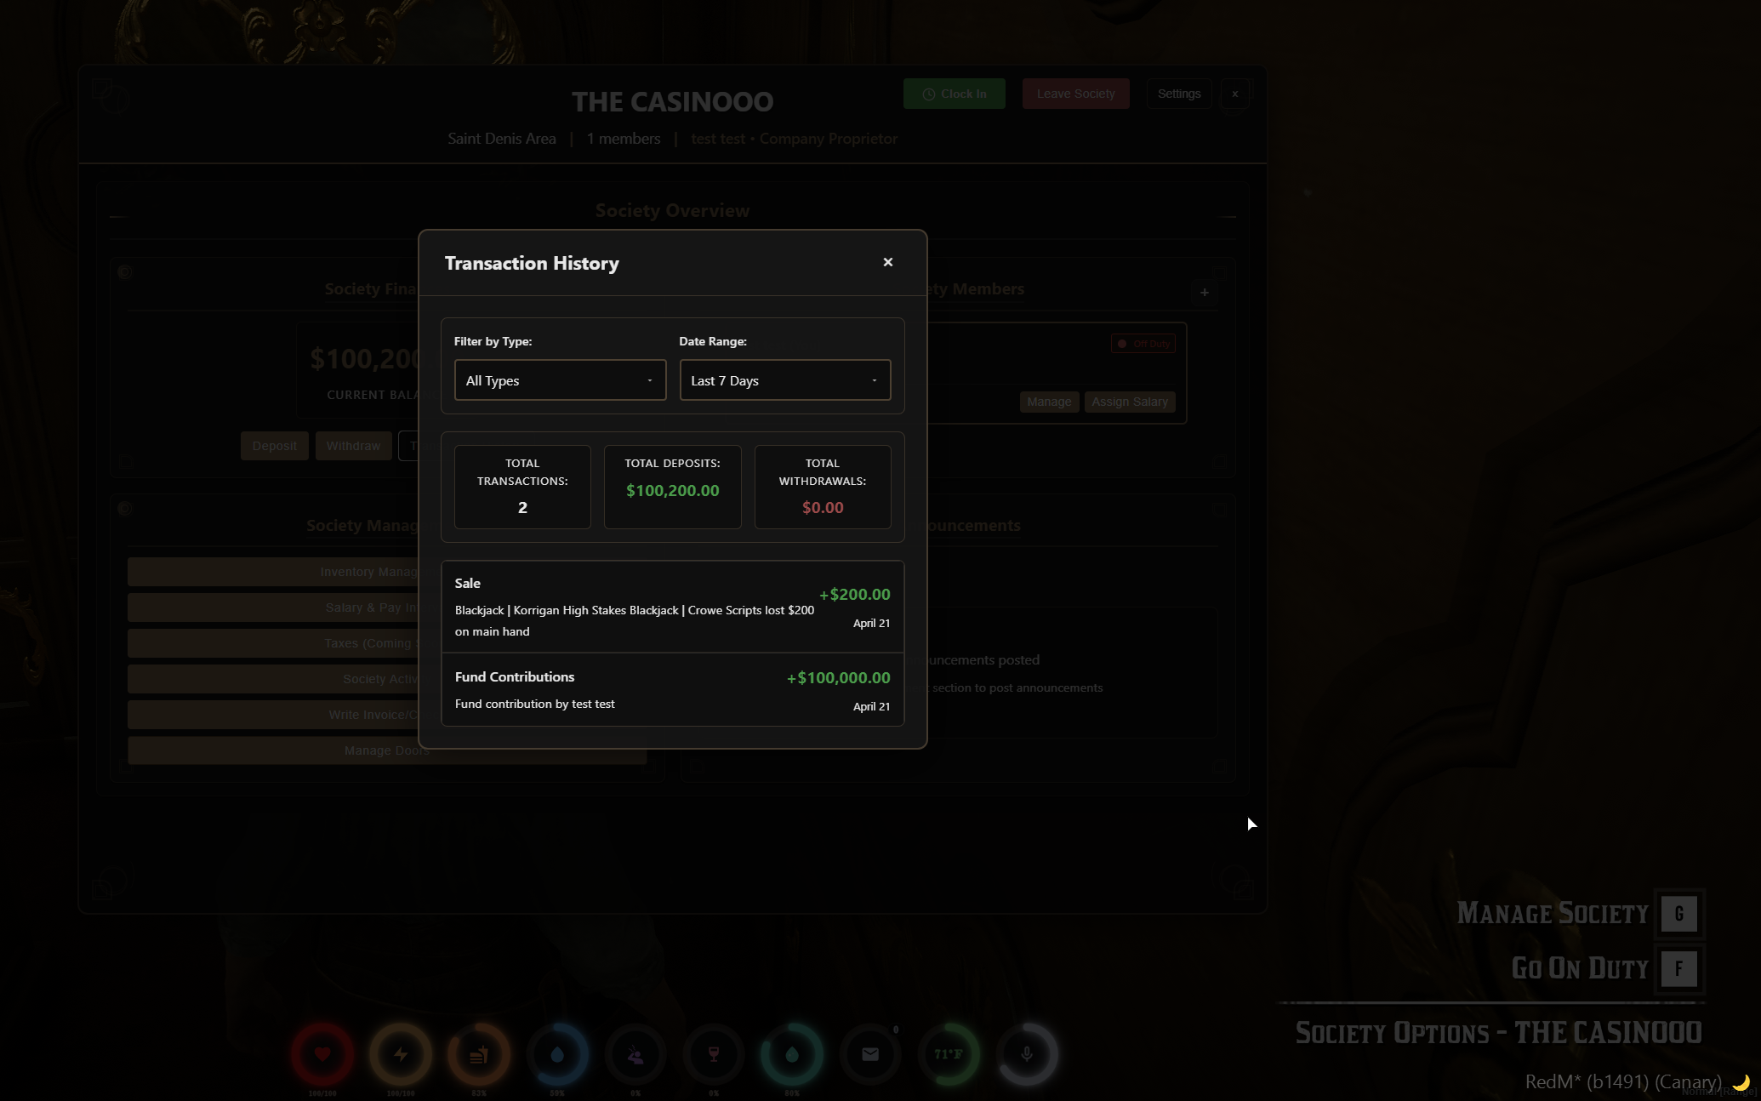
Task: Click the Leave Society button
Action: click(1075, 94)
